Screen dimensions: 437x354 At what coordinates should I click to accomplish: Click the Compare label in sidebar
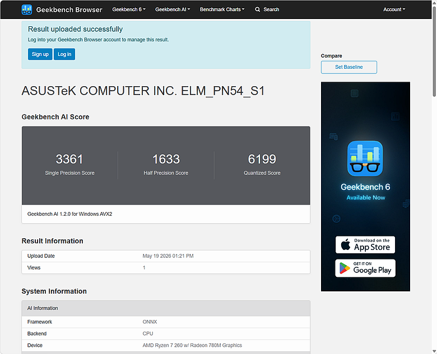[331, 56]
